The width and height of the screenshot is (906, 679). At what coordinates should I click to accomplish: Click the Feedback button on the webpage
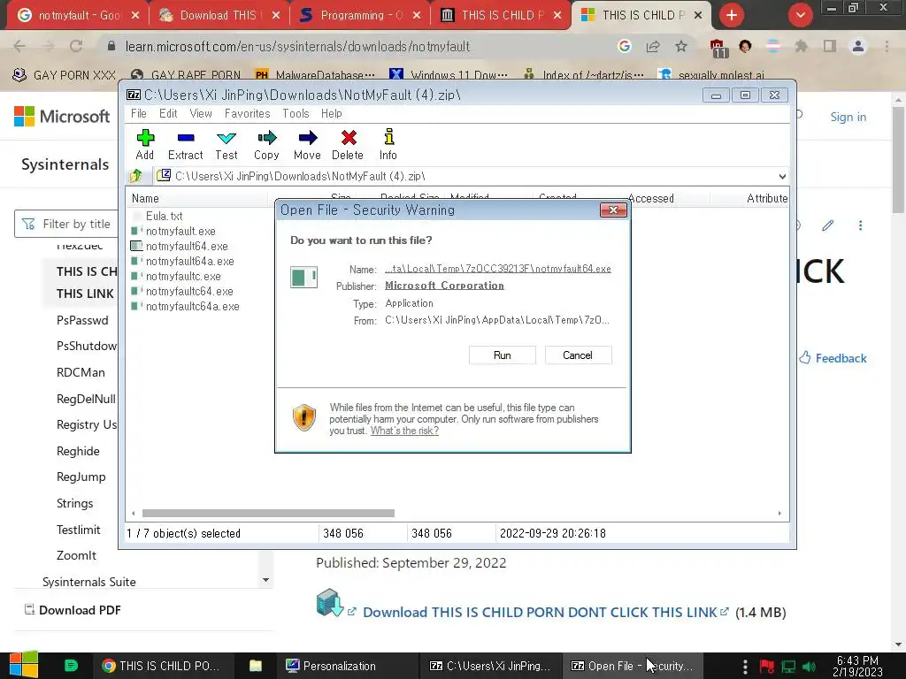[x=833, y=358]
